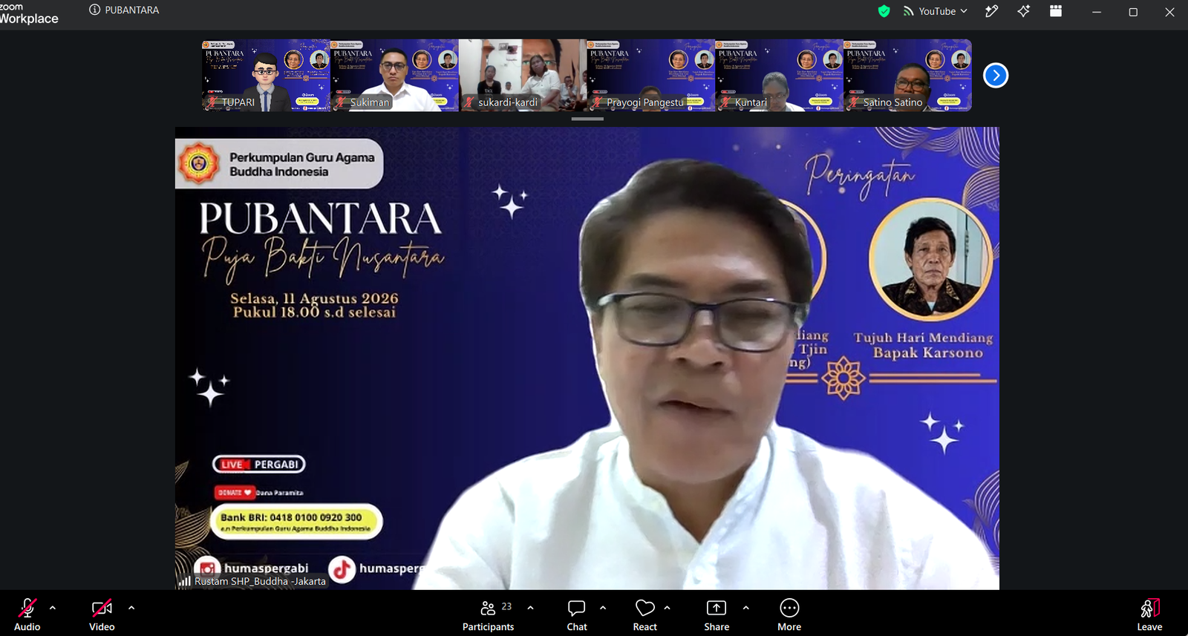1188x636 pixels.
Task: Click the PUBANTARA meeting title text
Action: 132,10
